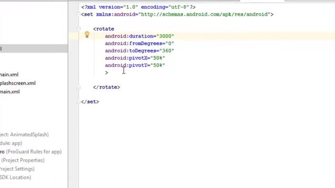Collapse the opening rotate tag fold marker
Viewport: 335px width, 188px height.
pyautogui.click(x=79, y=29)
